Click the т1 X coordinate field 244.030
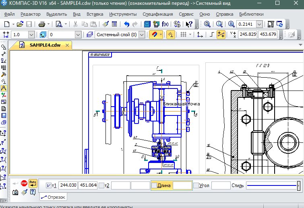Image resolution: width=304 pixels, height=208 pixels. click(68, 185)
